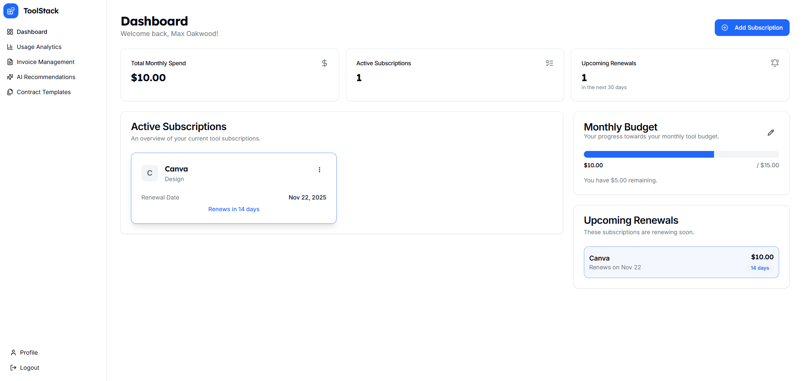
Task: Click the Add Subscription button
Action: [x=752, y=28]
